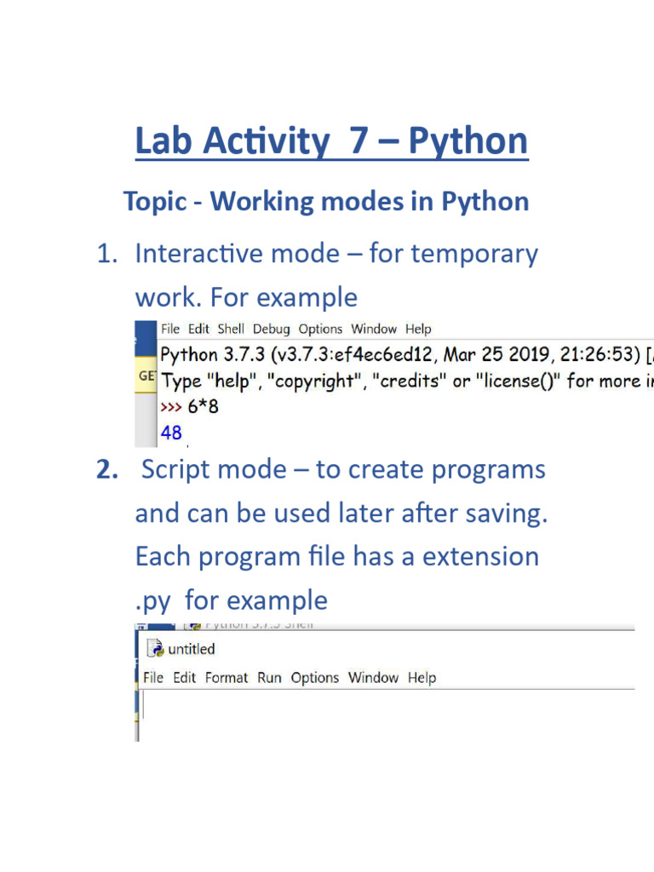Open the Help menu in the Python shell
Viewport: 654px width, 872px height.
[x=418, y=329]
